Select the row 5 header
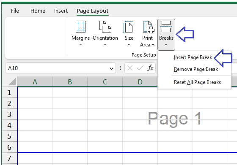The width and height of the screenshot is (237, 165). point(9,136)
